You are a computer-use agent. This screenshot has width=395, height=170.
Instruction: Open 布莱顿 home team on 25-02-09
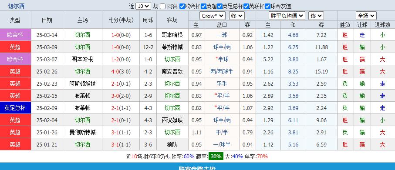(x=82, y=108)
